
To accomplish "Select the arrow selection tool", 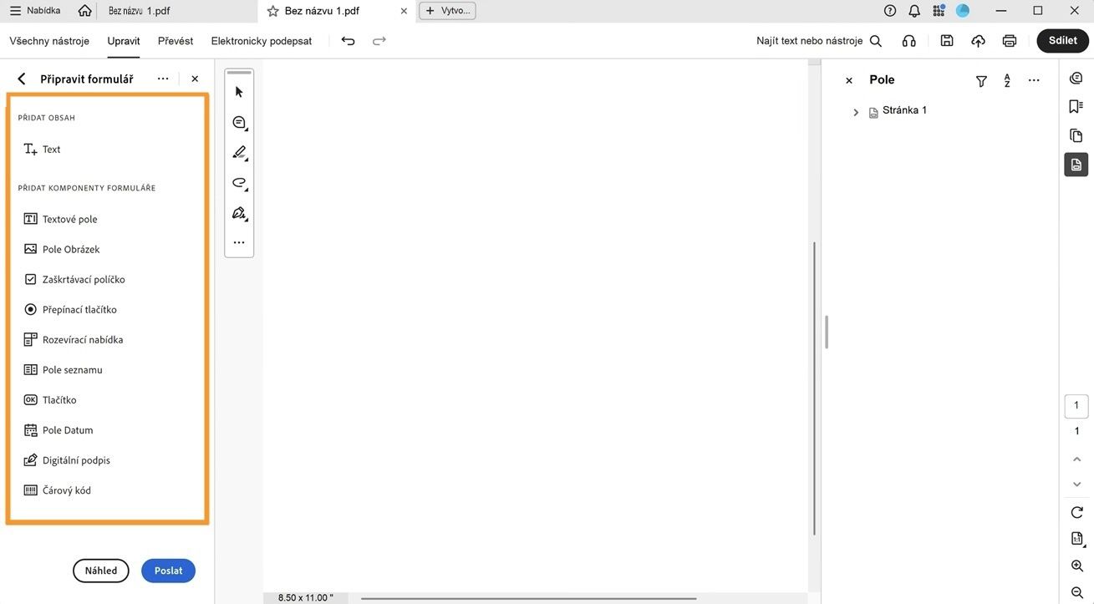I will tap(237, 90).
